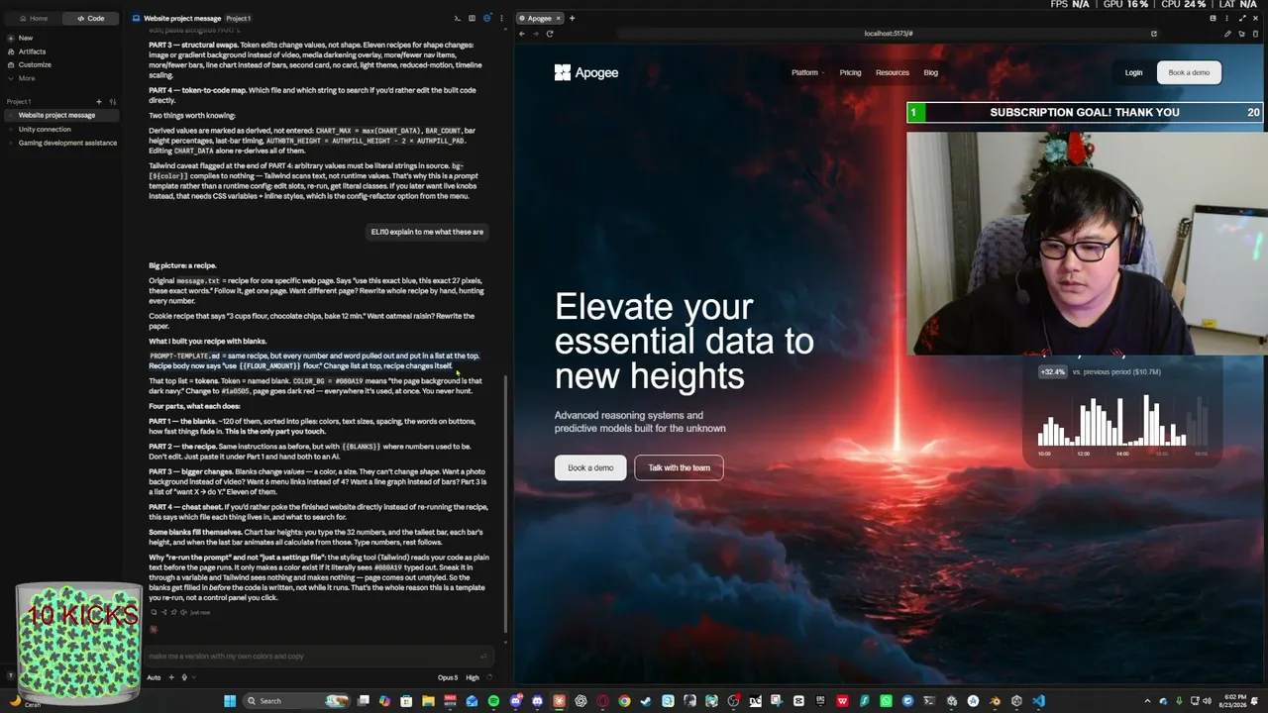Image resolution: width=1268 pixels, height=713 pixels.
Task: Open the Unity connection session
Action: tap(62, 129)
